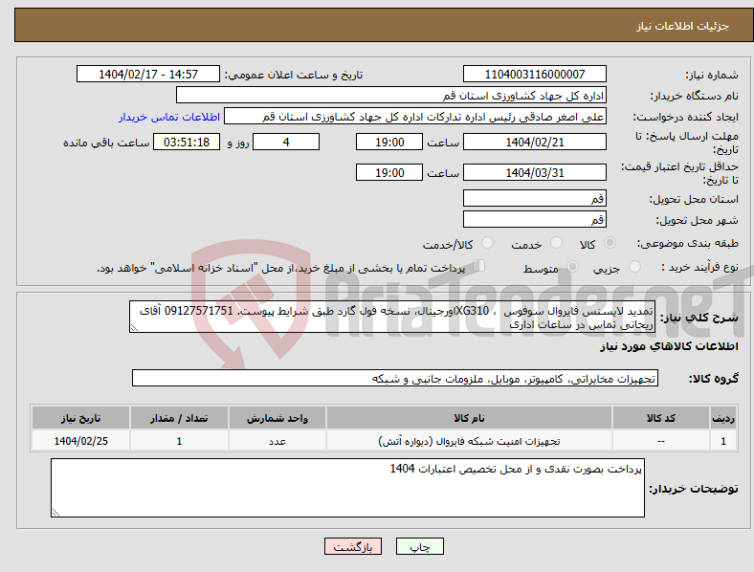Viewport: 754px width, 572px height.
Task: Click the announcement date field 1404/02/17 - 14:57
Action: tap(148, 74)
